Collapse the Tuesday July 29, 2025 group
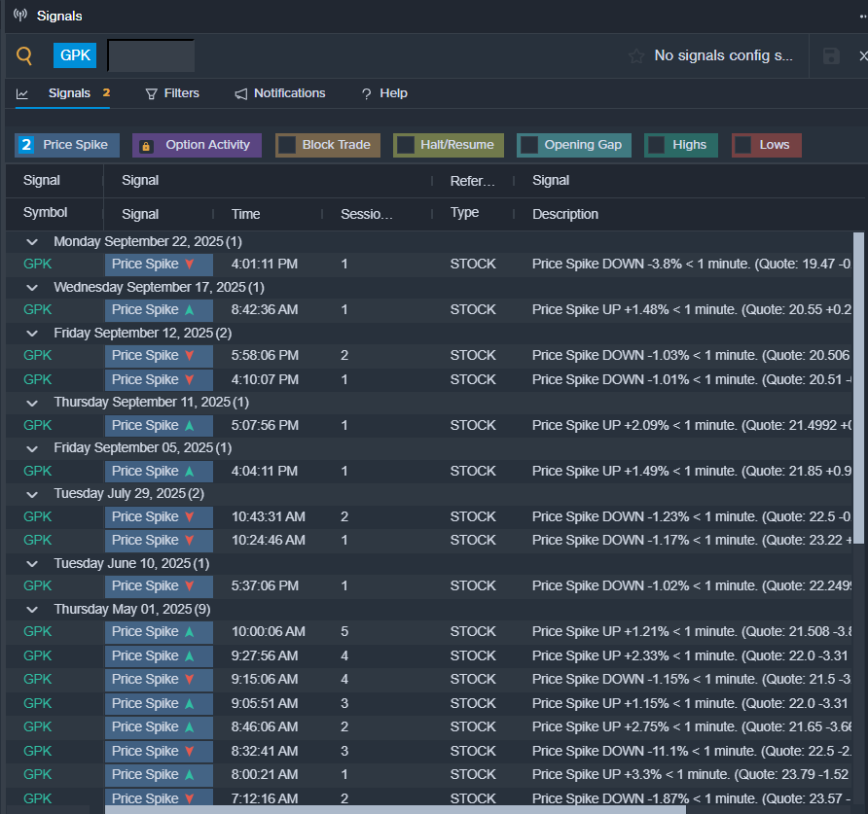Image resolution: width=868 pixels, height=814 pixels. [x=32, y=494]
